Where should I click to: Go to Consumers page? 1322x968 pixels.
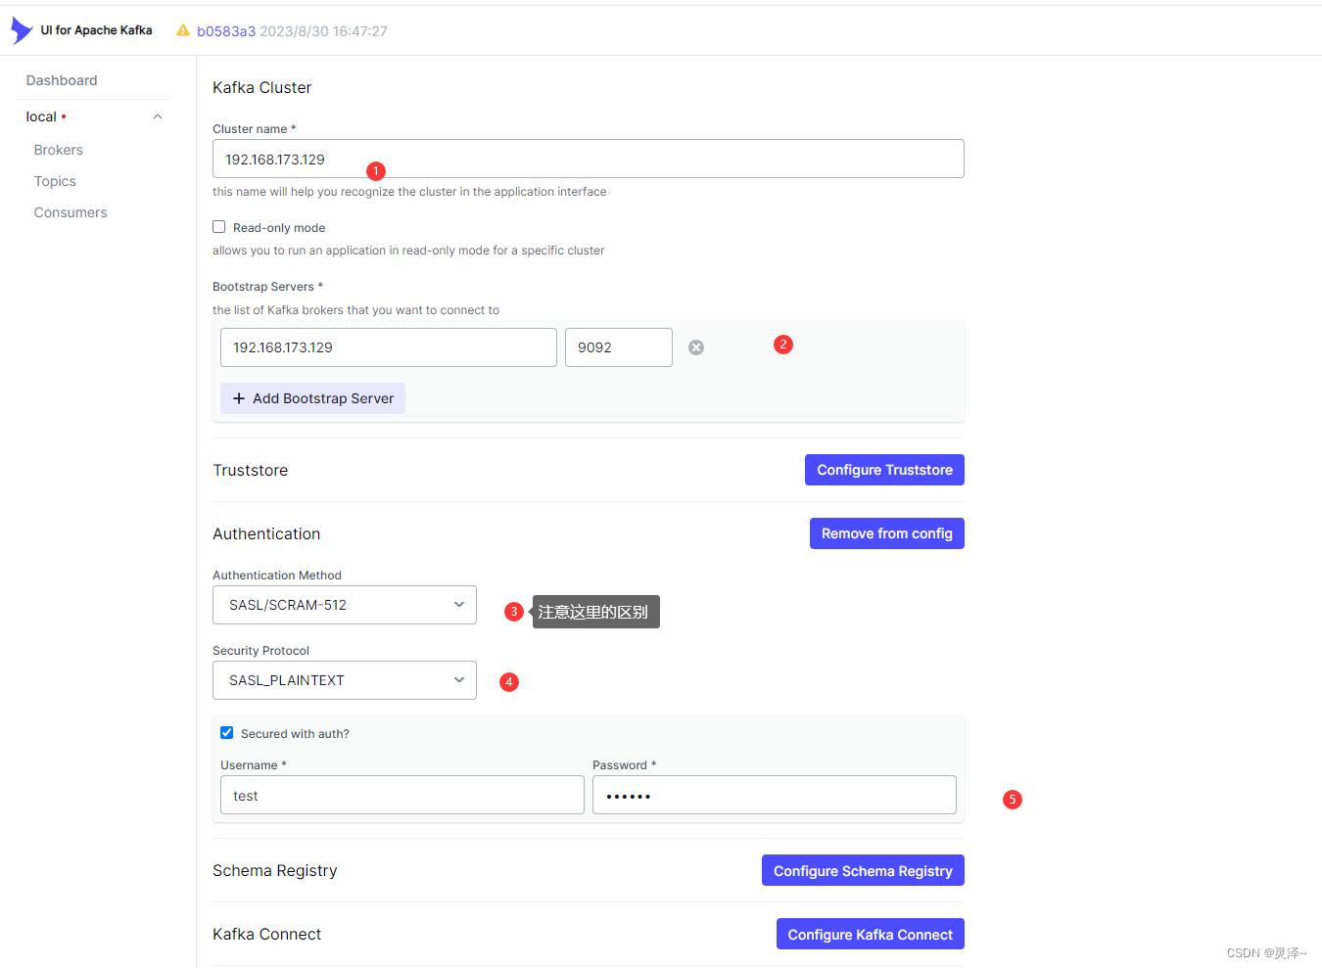[71, 212]
